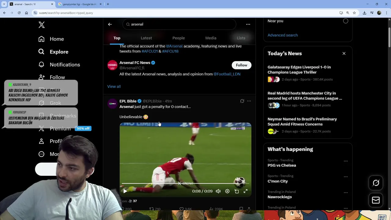The height and width of the screenshot is (220, 391).
Task: Switch to the People tab
Action: pyautogui.click(x=179, y=38)
